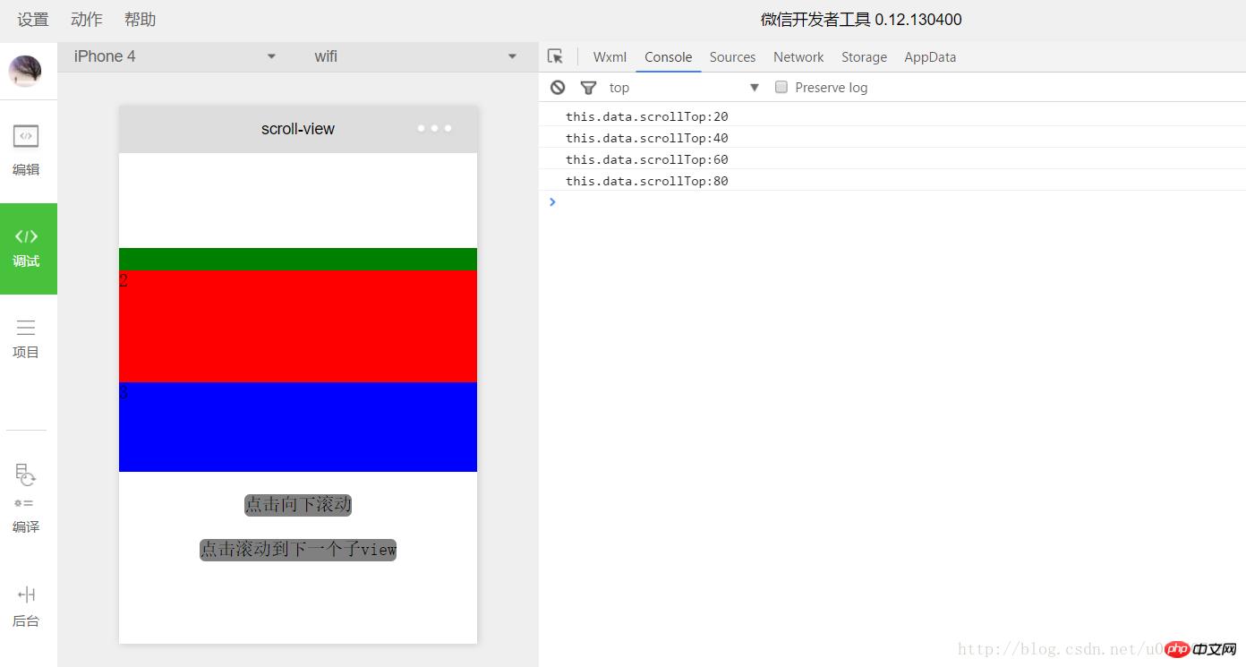The height and width of the screenshot is (667, 1246).
Task: Switch to the Wxml tab
Action: coord(610,56)
